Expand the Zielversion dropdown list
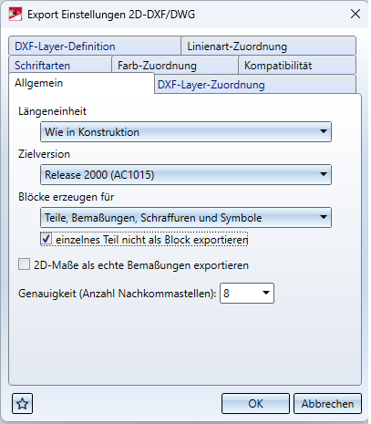The height and width of the screenshot is (424, 371). (186, 174)
